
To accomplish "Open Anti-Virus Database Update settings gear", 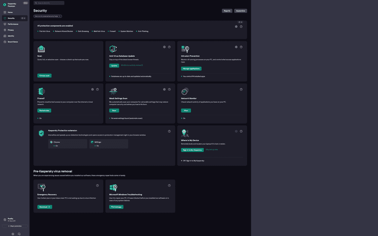I will click(165, 47).
